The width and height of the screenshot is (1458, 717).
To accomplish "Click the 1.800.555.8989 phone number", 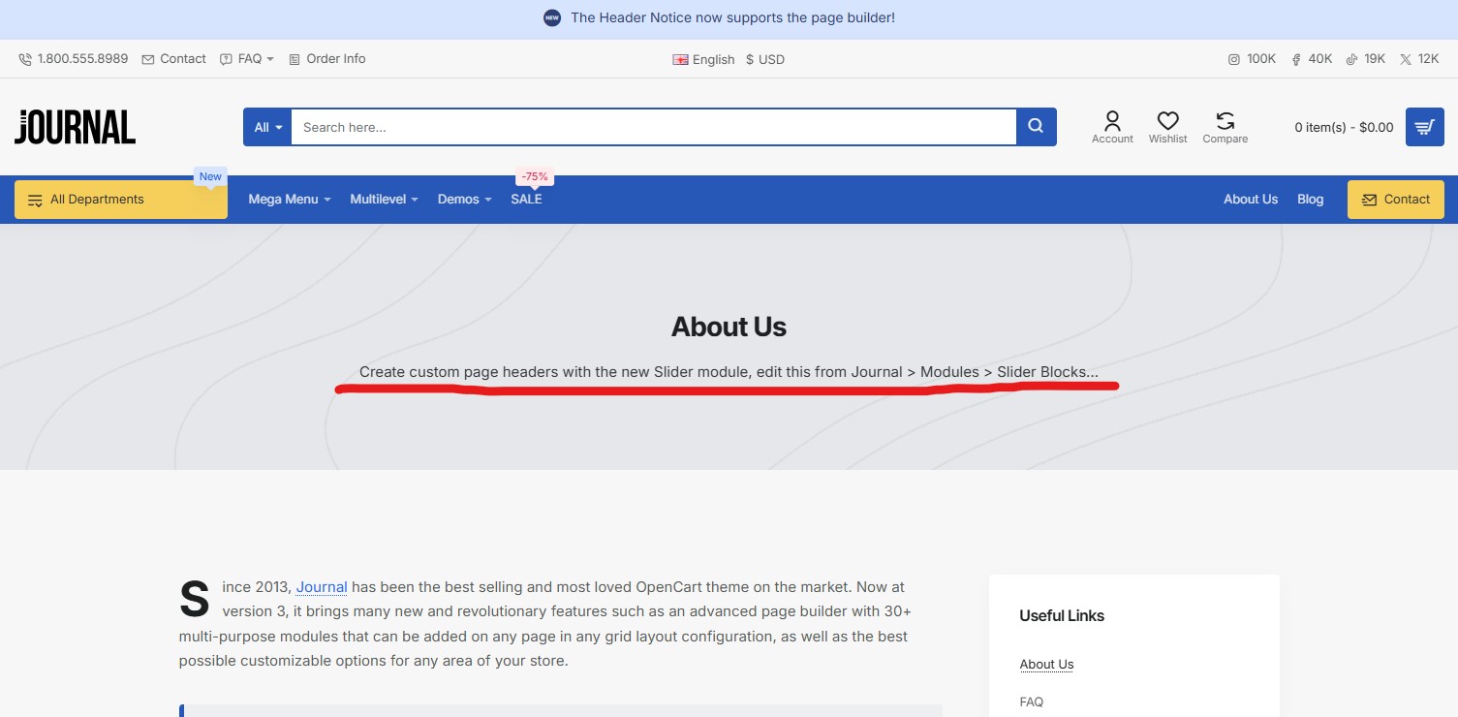I will [82, 59].
